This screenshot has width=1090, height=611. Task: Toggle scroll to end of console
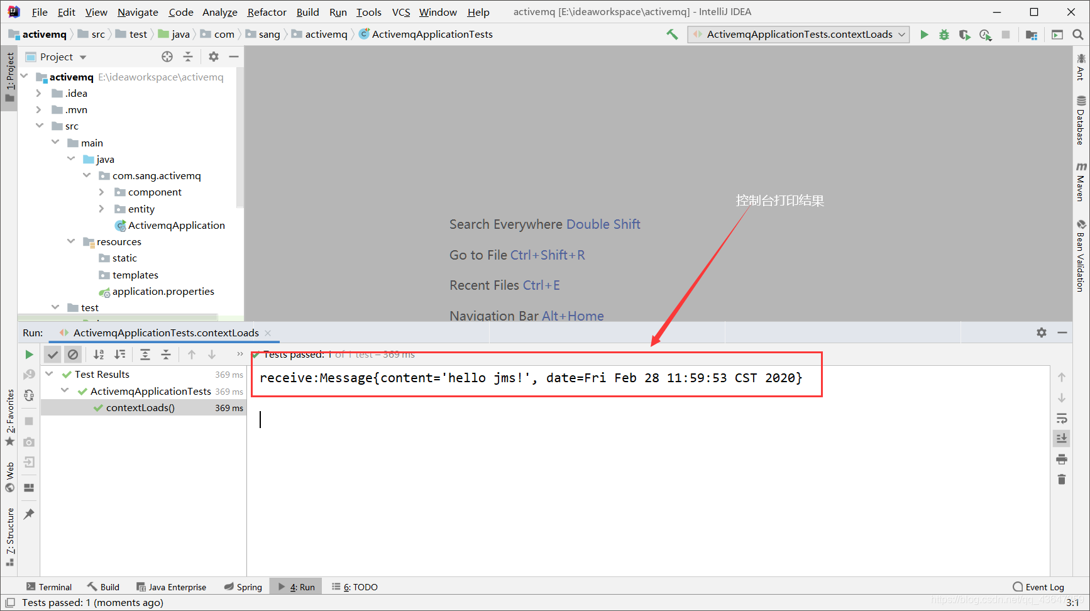click(x=1062, y=438)
